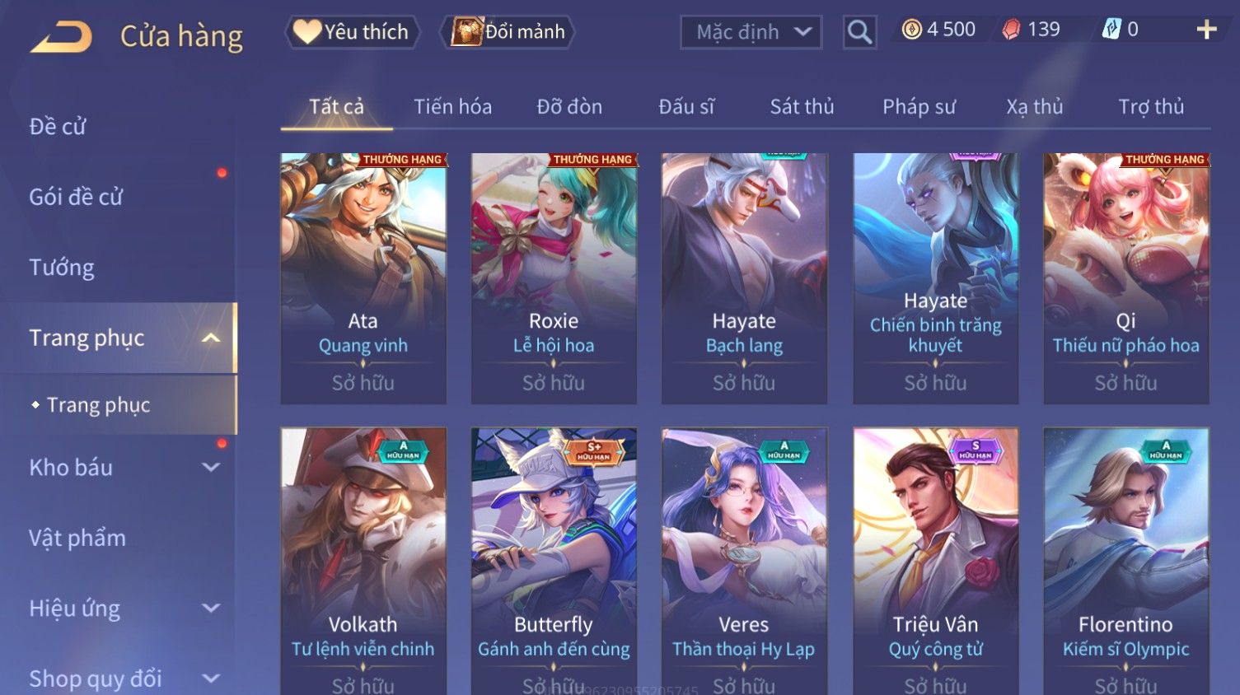This screenshot has height=695, width=1240.
Task: Tap the heart icon in Yêu thích
Action: pyautogui.click(x=307, y=31)
